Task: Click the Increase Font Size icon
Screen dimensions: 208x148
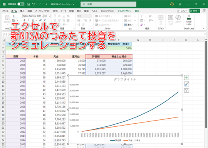Action: (40, 20)
